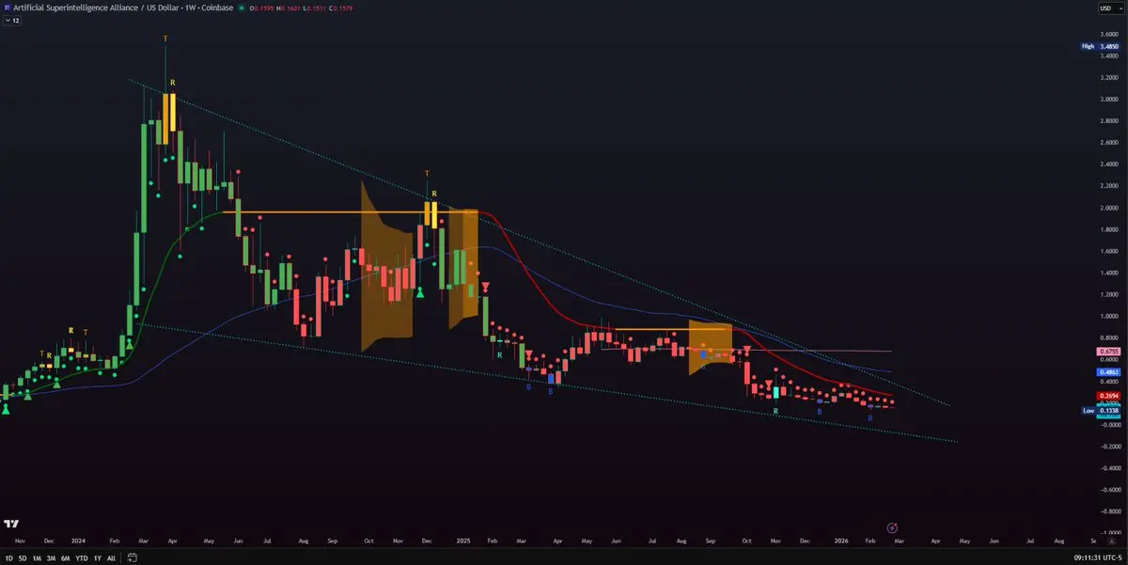
Task: Select the 1Y time range
Action: (97, 558)
